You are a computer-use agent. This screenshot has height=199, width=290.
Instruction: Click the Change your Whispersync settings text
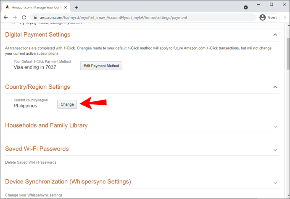pyautogui.click(x=34, y=195)
